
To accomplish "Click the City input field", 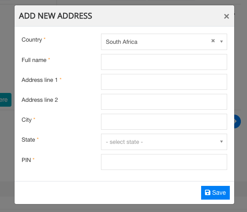I will [164, 122].
